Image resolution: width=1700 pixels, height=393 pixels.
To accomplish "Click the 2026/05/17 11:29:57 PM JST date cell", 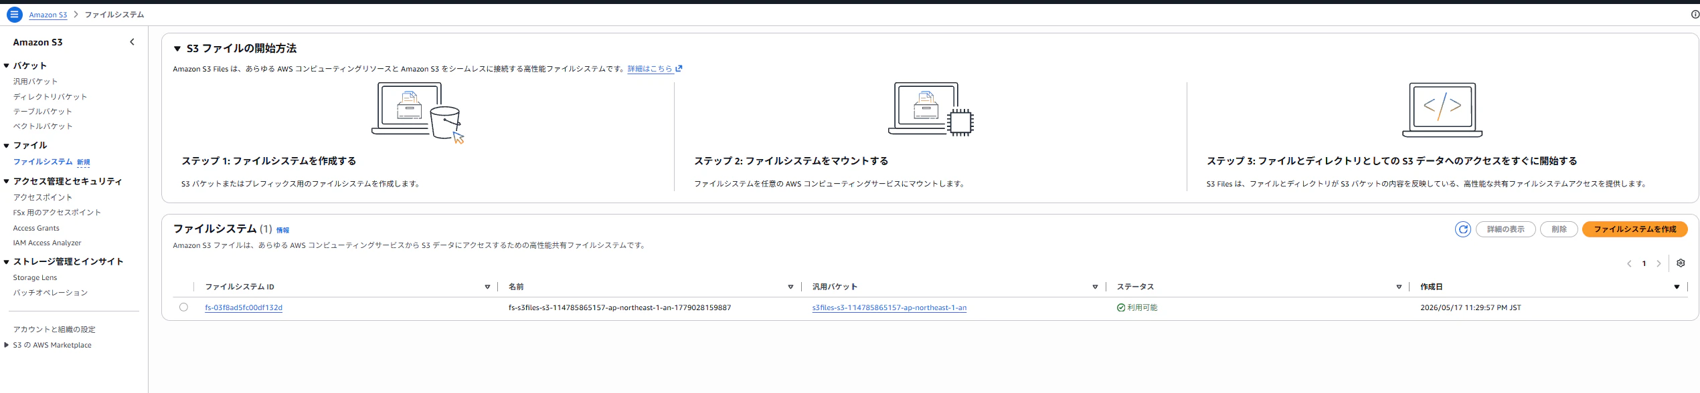I will [x=1470, y=308].
